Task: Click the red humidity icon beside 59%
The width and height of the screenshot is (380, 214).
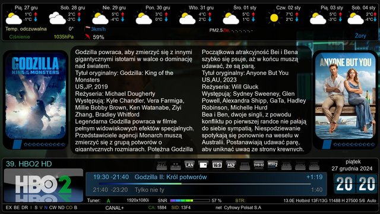Action: click(87, 37)
